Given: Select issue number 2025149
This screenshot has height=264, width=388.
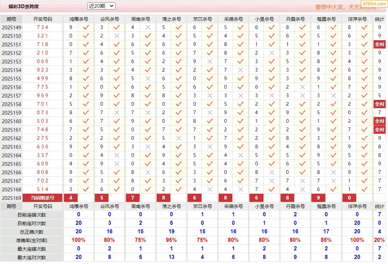Looking at the screenshot, I should tap(11, 27).
